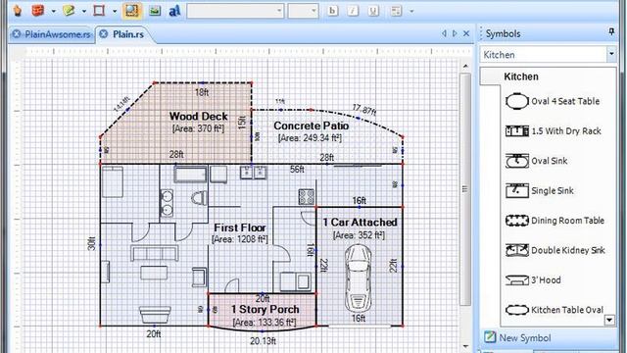Pick the Dining Room Table symbol
Viewport: 627px width, 353px height.
[x=555, y=221]
